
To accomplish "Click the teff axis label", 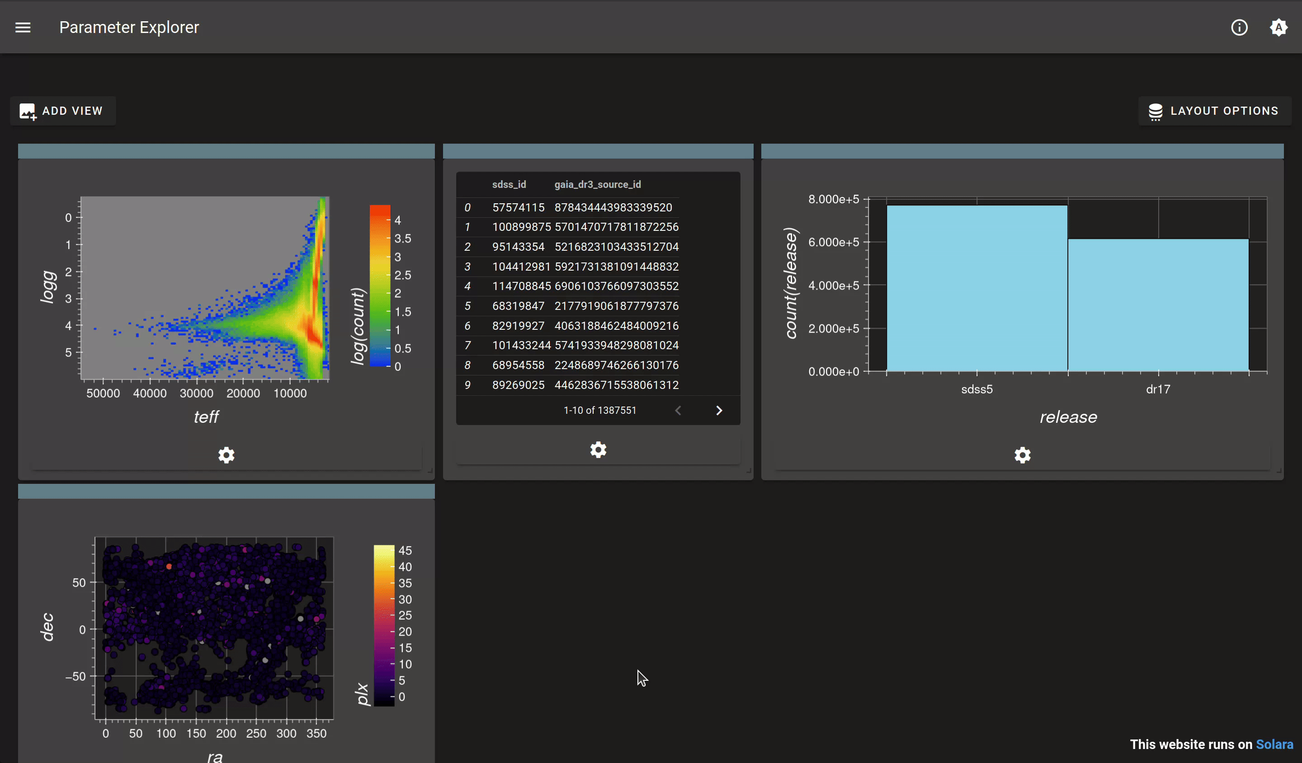I will coord(206,417).
